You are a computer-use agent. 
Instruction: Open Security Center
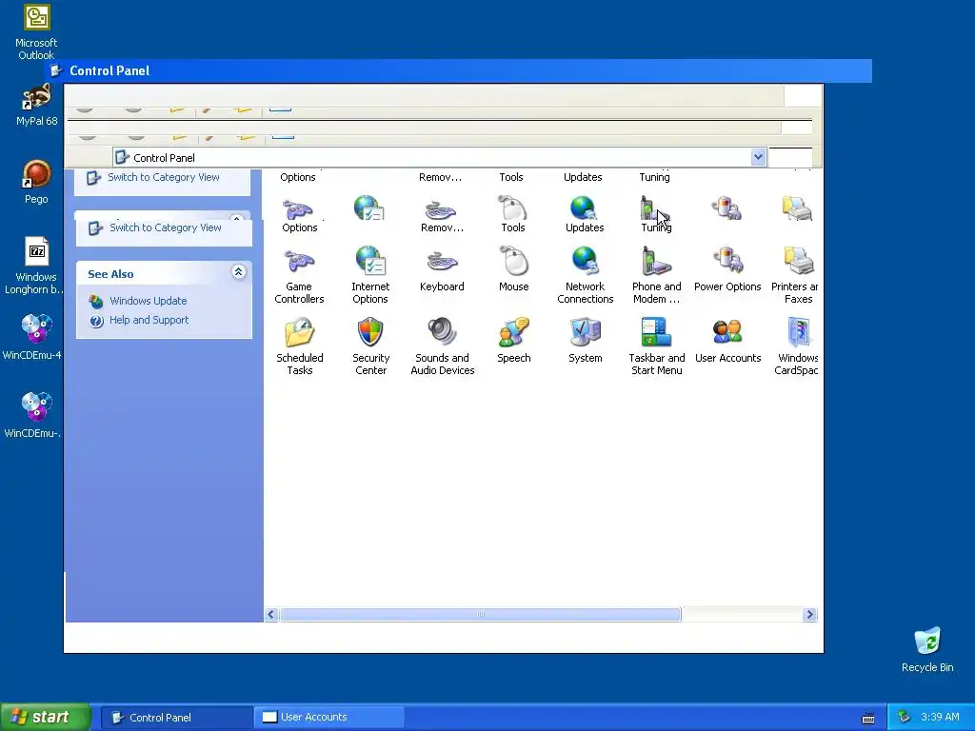point(370,346)
